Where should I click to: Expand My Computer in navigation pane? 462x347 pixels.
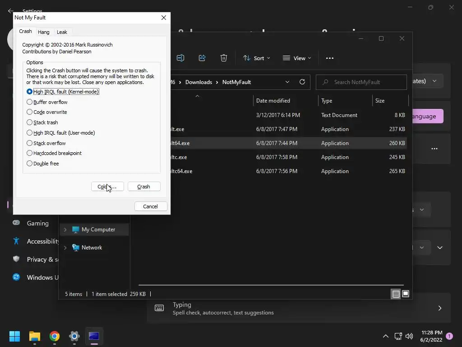coord(65,230)
